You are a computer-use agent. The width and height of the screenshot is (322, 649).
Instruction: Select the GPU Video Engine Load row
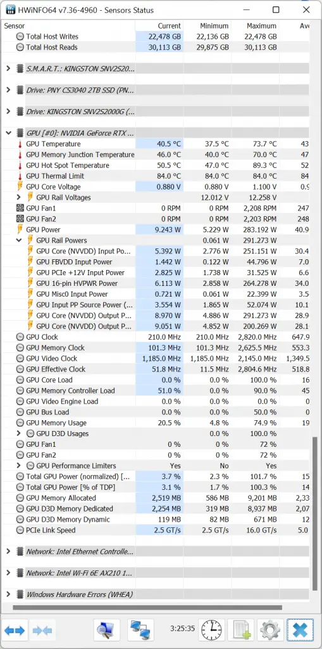click(x=155, y=401)
